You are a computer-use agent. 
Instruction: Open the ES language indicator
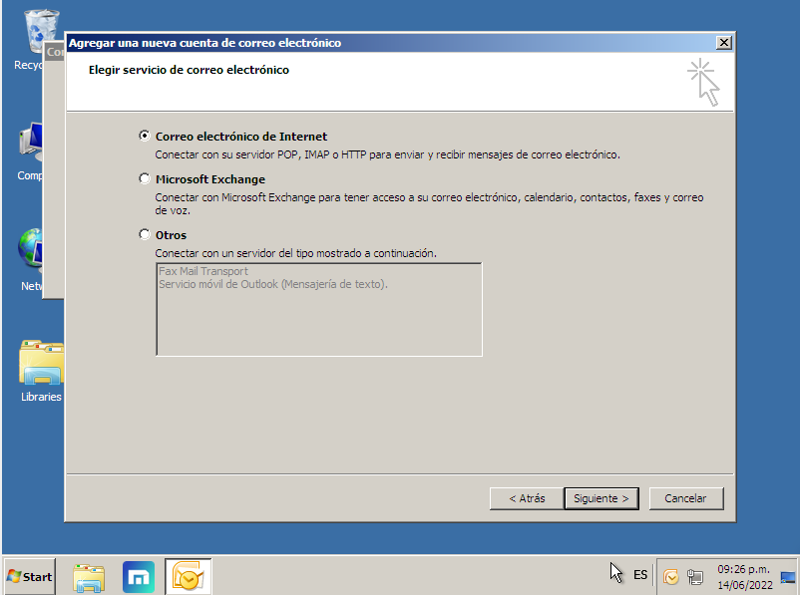639,575
